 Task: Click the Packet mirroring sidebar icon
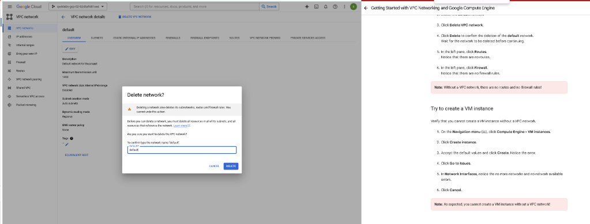pos(9,105)
